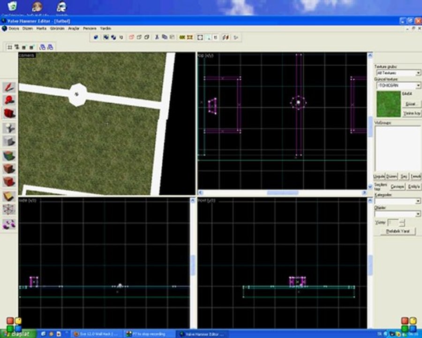Toggle the Select-by-handles toolbar button
This screenshot has width=422, height=338.
coord(200,38)
